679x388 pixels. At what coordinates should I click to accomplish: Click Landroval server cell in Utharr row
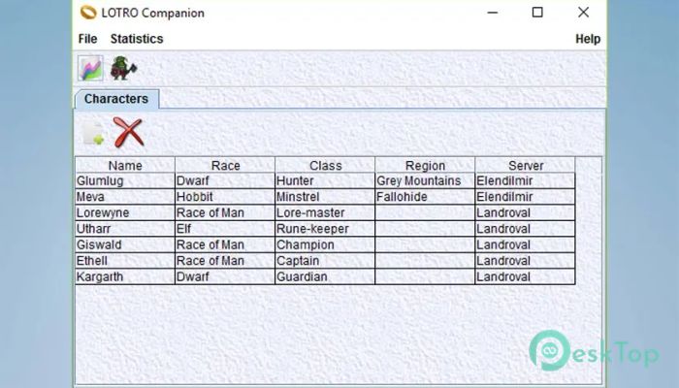[526, 229]
